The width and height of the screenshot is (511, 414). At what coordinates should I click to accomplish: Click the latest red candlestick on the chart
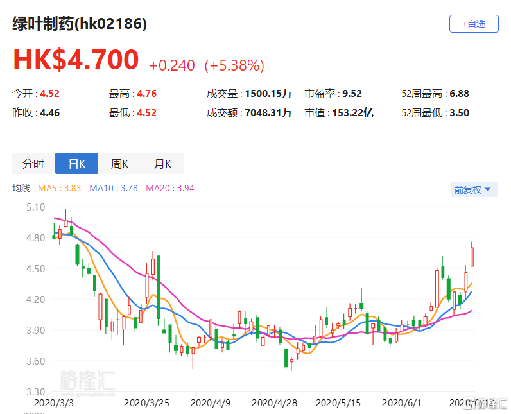[472, 257]
